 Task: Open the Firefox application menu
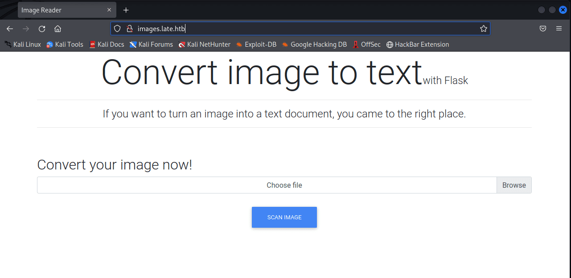pyautogui.click(x=559, y=28)
